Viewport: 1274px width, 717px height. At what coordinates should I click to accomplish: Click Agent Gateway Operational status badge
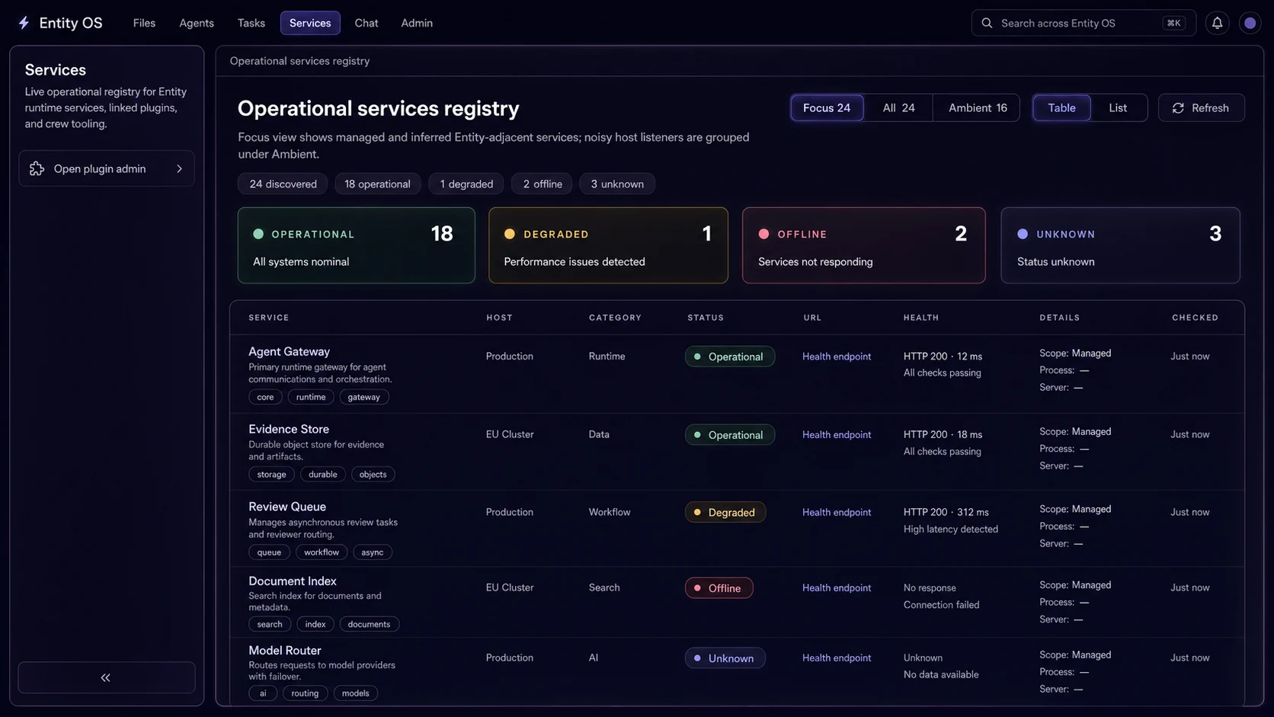click(x=730, y=357)
